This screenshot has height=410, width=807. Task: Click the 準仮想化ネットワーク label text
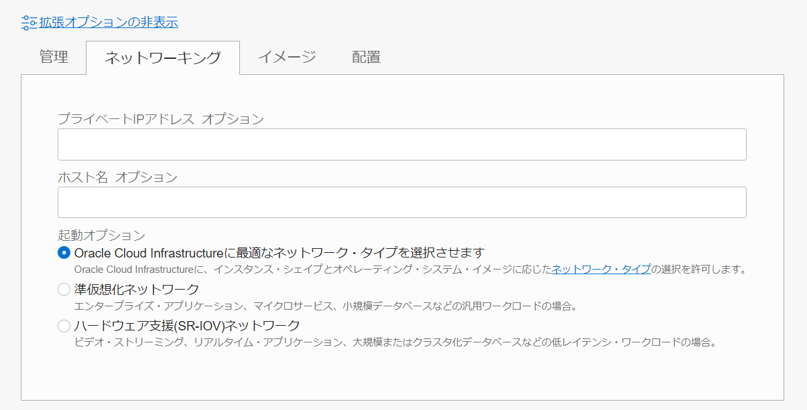pyautogui.click(x=133, y=289)
